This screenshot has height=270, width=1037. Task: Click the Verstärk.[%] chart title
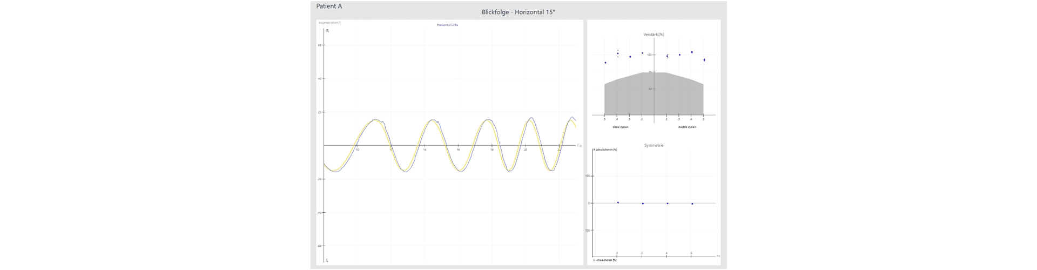[654, 35]
